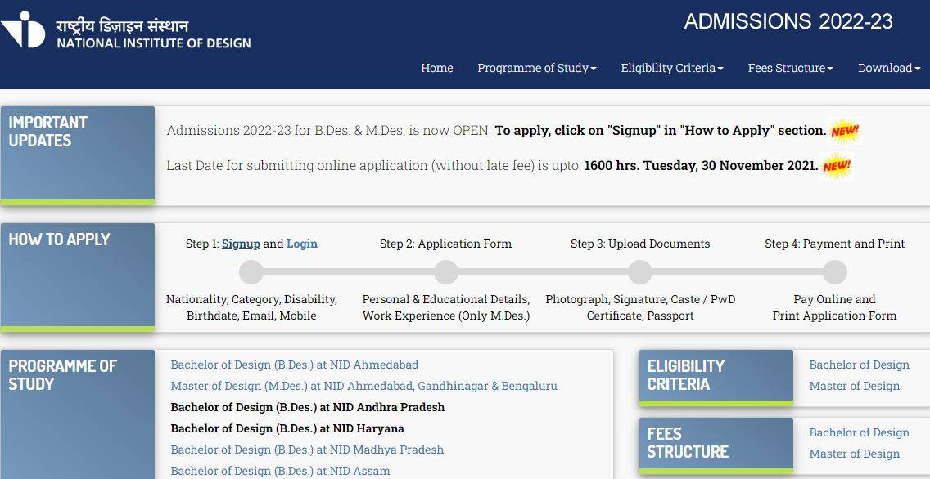Open the Programme of Study dropdown
The width and height of the screenshot is (930, 479).
pyautogui.click(x=536, y=69)
